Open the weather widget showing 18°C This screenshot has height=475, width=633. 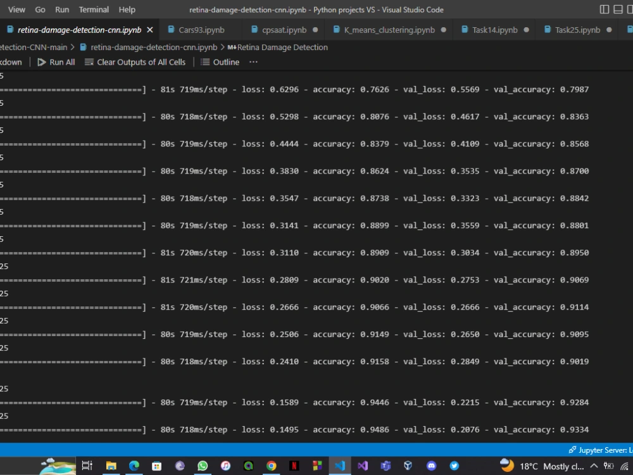pyautogui.click(x=542, y=466)
